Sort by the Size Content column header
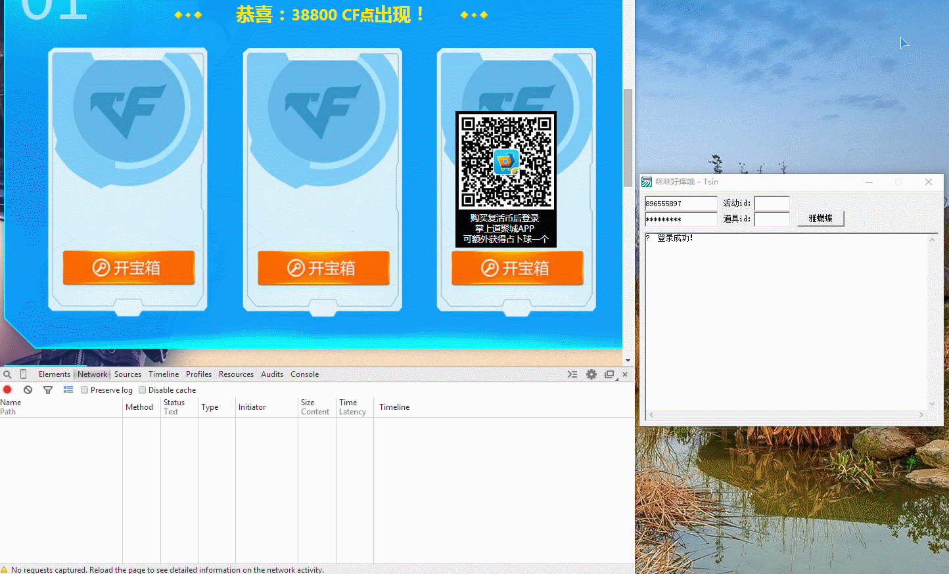This screenshot has height=574, width=949. pyautogui.click(x=317, y=407)
